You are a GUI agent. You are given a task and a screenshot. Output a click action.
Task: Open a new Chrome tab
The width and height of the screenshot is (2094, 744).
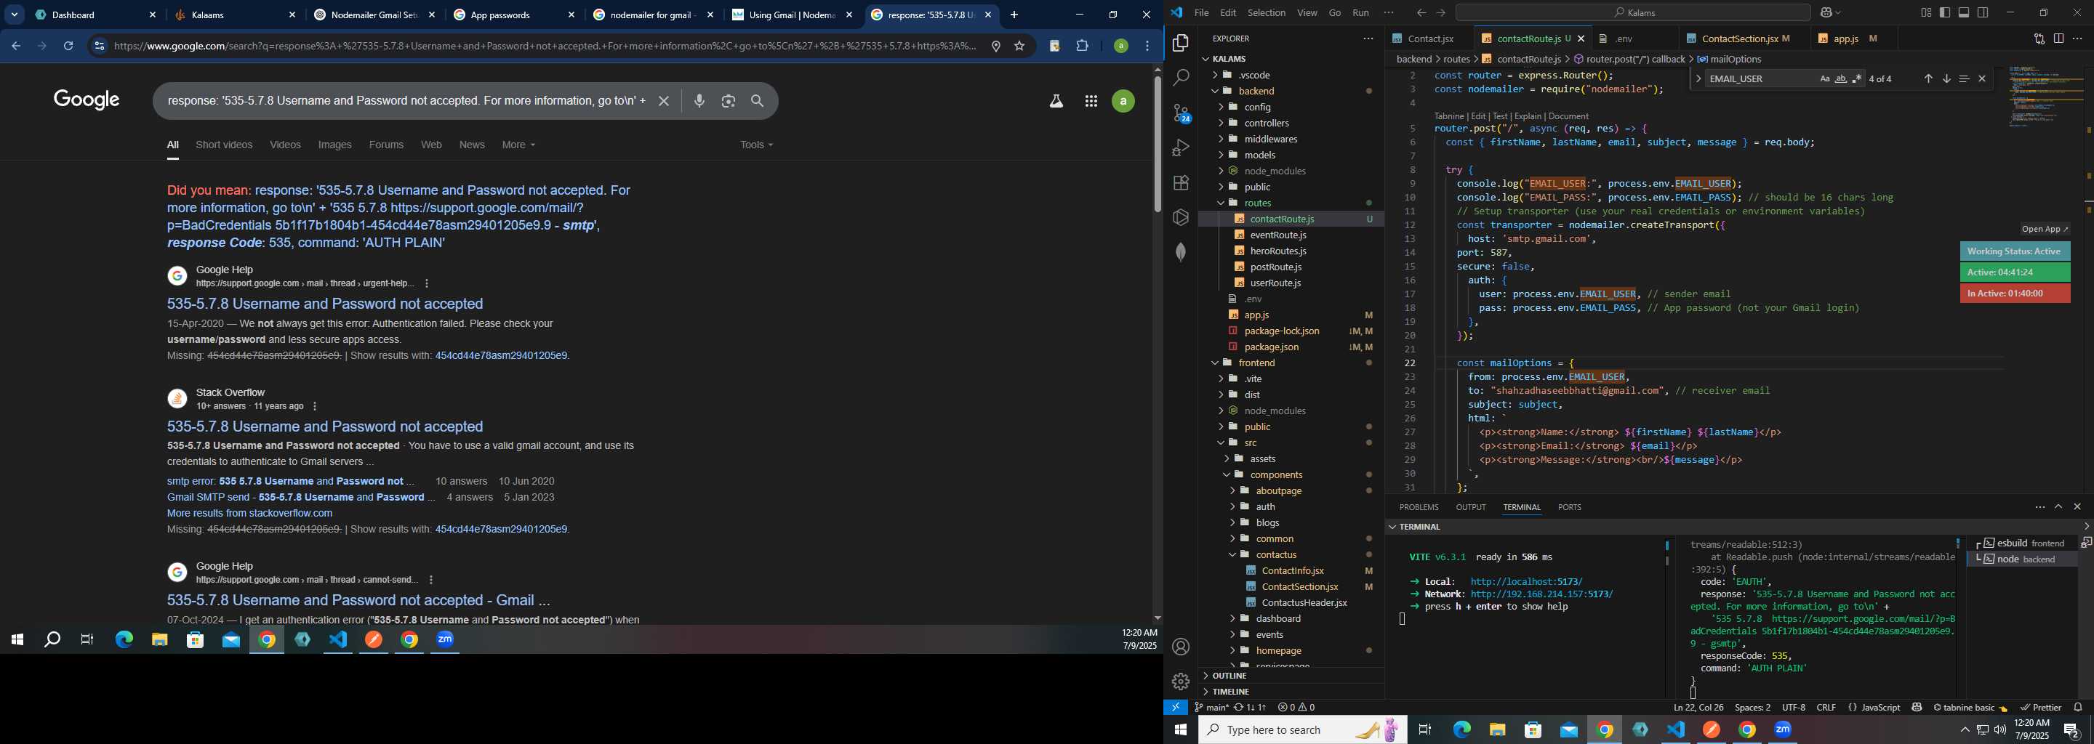[1014, 15]
